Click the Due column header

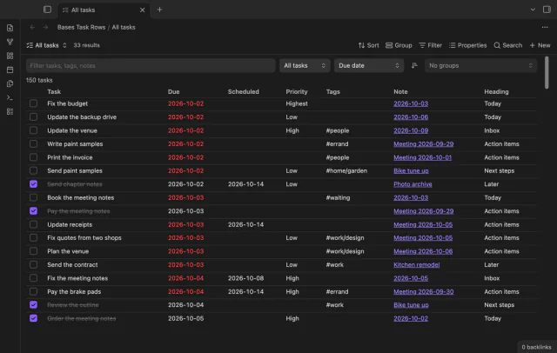click(174, 91)
